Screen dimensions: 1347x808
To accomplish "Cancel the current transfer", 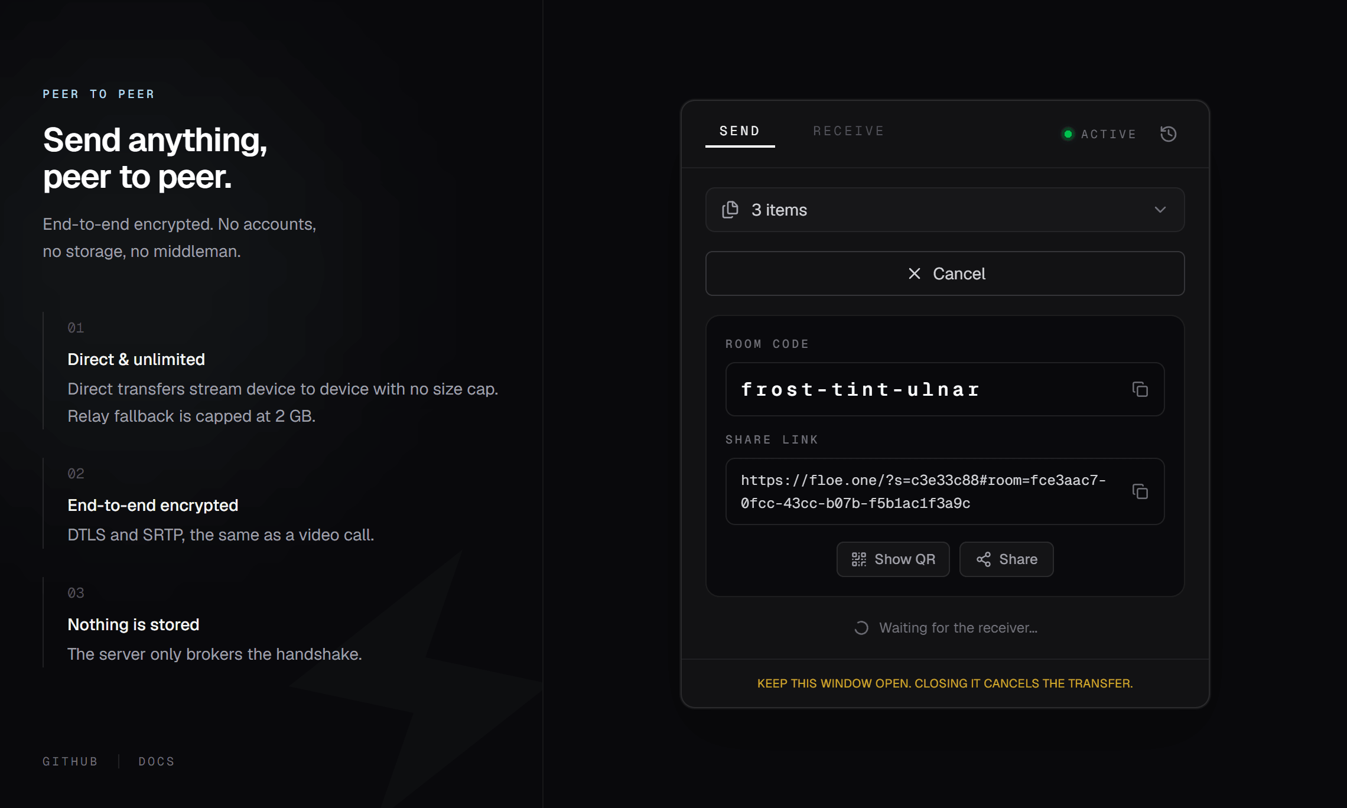I will click(x=945, y=273).
